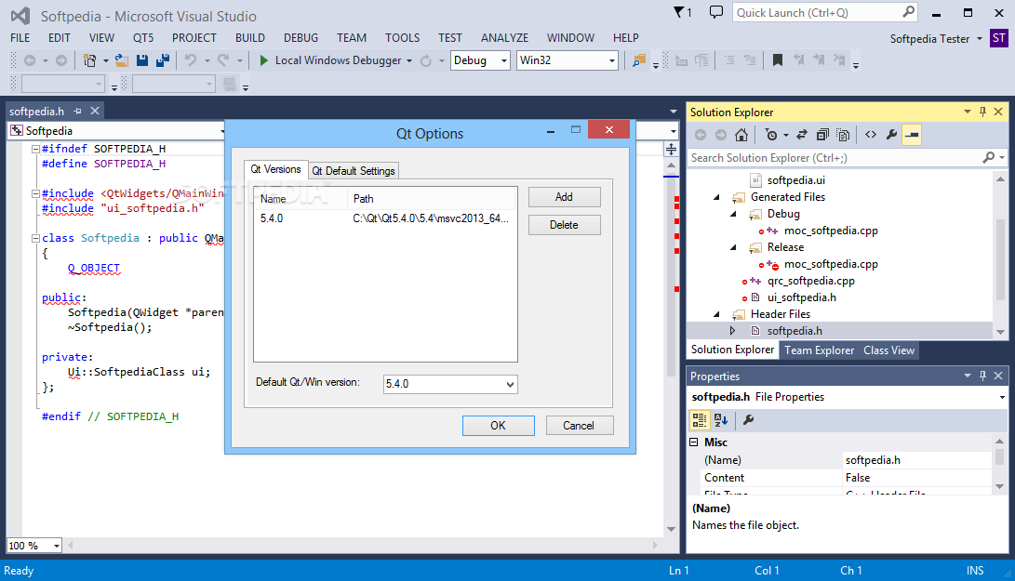Save the current file with single floppy icon
Image resolution: width=1015 pixels, height=581 pixels.
click(x=142, y=60)
